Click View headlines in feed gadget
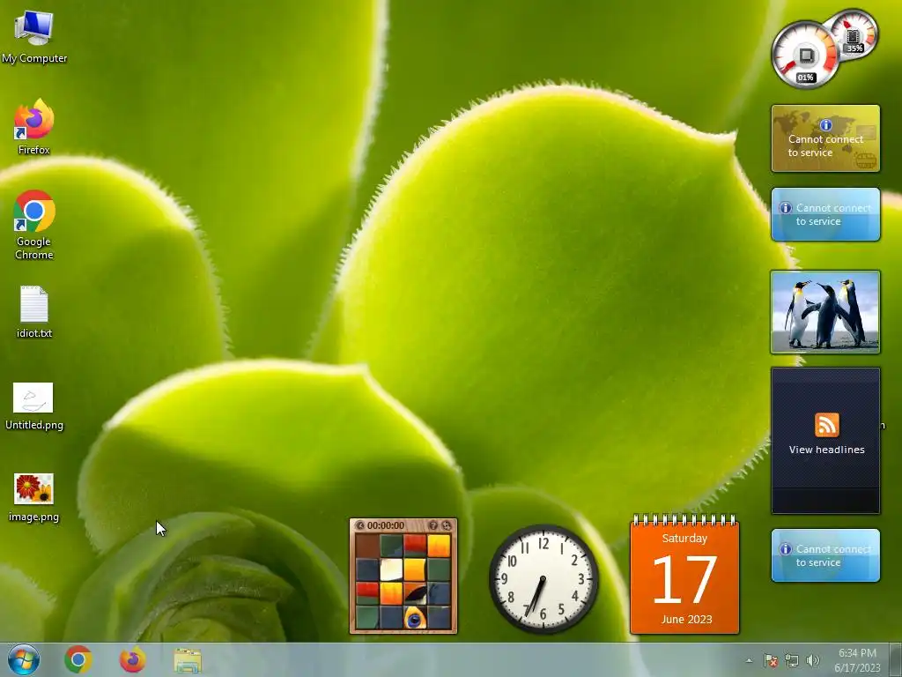 (826, 450)
